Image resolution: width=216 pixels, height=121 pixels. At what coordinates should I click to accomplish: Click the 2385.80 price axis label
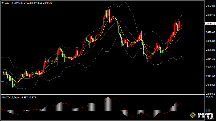(210, 50)
